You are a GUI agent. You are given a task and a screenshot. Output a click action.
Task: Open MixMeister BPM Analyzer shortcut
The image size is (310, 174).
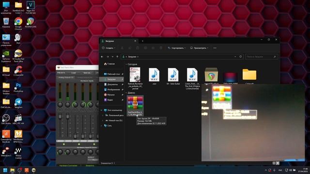pos(18,136)
